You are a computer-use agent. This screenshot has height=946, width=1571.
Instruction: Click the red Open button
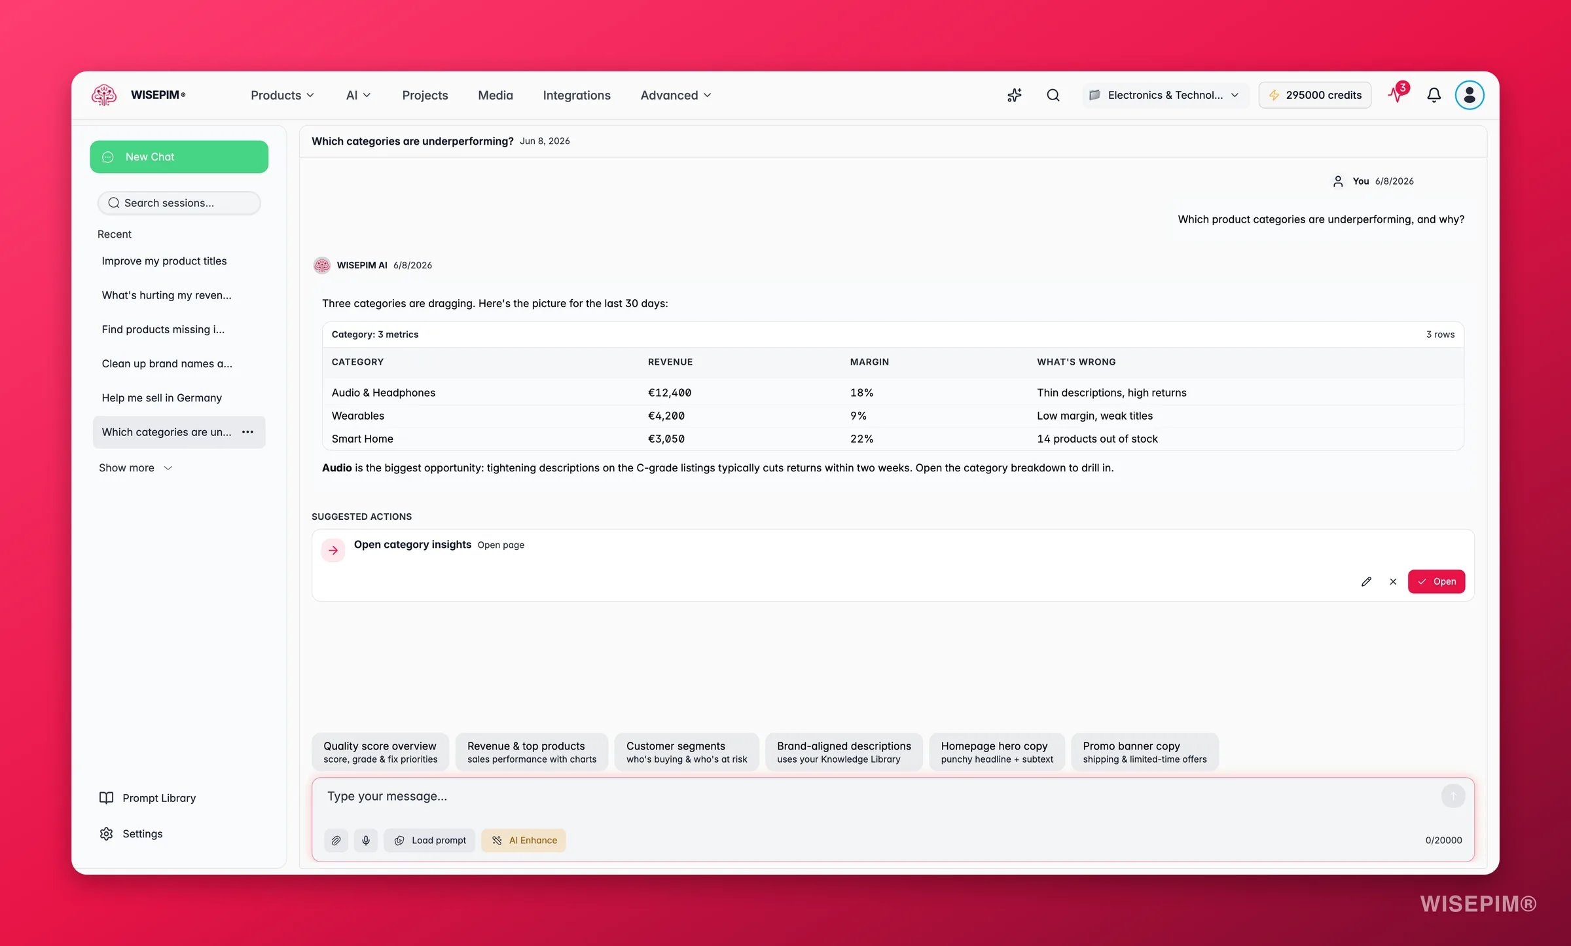coord(1436,581)
